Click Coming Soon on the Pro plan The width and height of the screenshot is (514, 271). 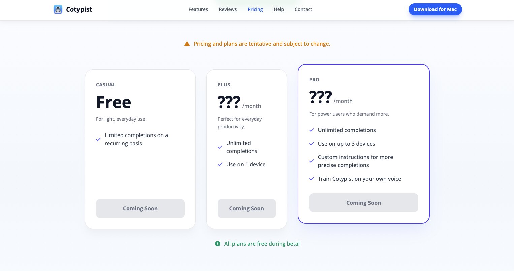(363, 203)
